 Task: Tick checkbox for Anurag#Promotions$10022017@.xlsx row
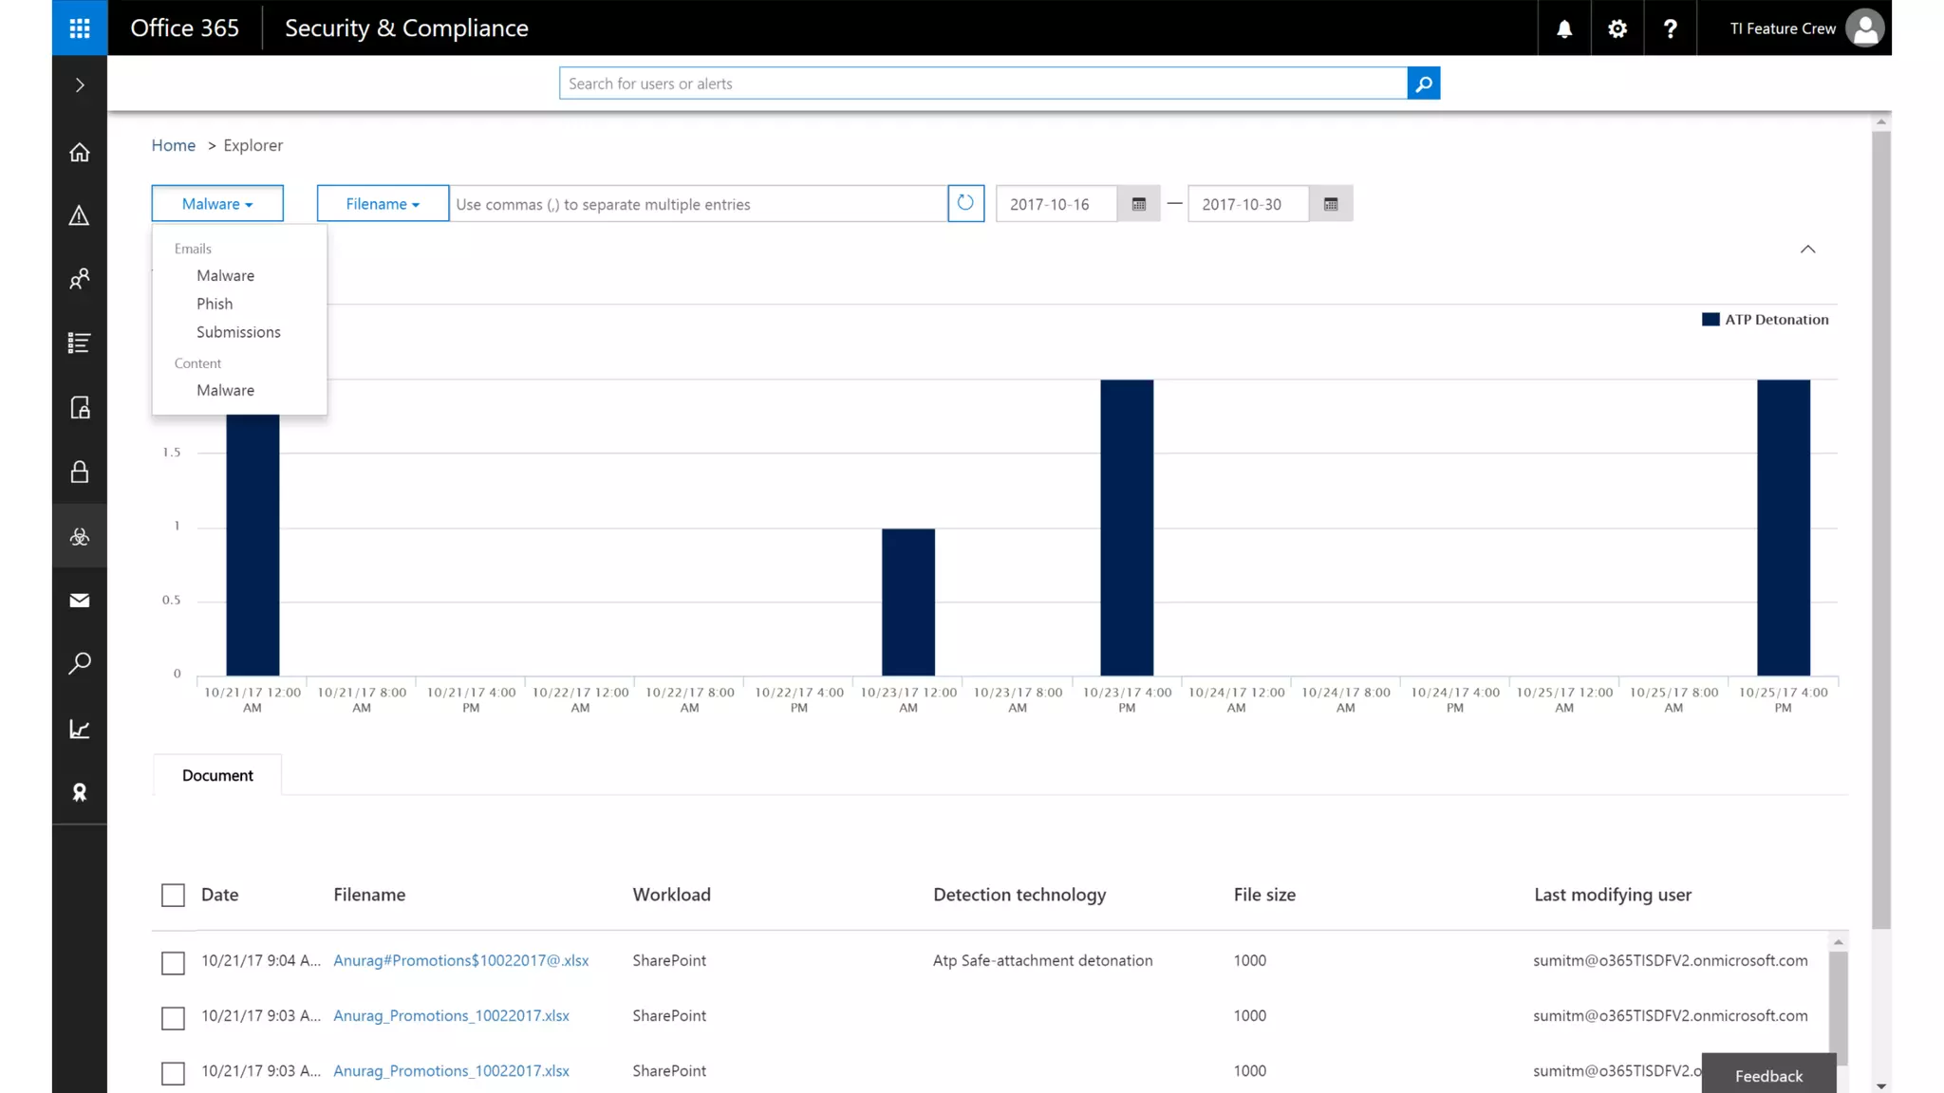pyautogui.click(x=173, y=963)
